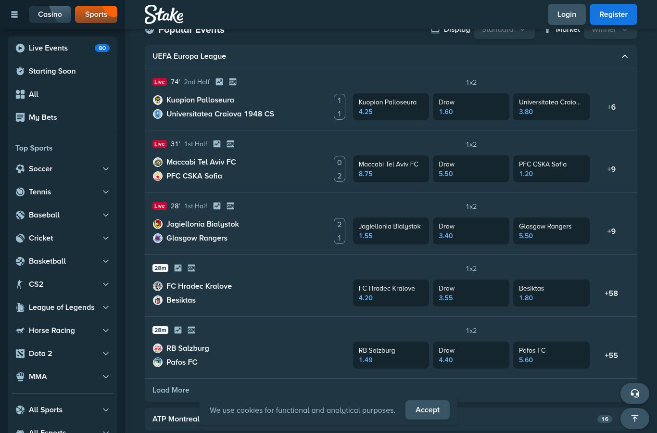
Task: Click the Horse Racing icon
Action: [x=20, y=331]
